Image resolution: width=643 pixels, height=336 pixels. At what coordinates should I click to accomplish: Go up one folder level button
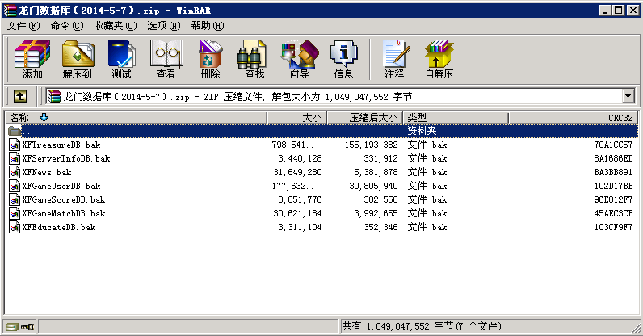(20, 96)
